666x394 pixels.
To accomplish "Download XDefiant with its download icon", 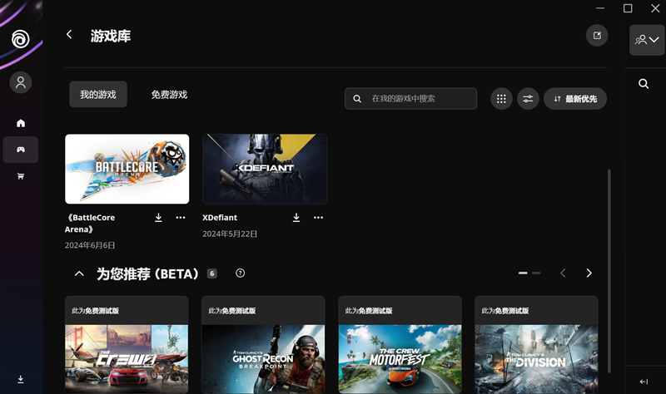I will (296, 218).
